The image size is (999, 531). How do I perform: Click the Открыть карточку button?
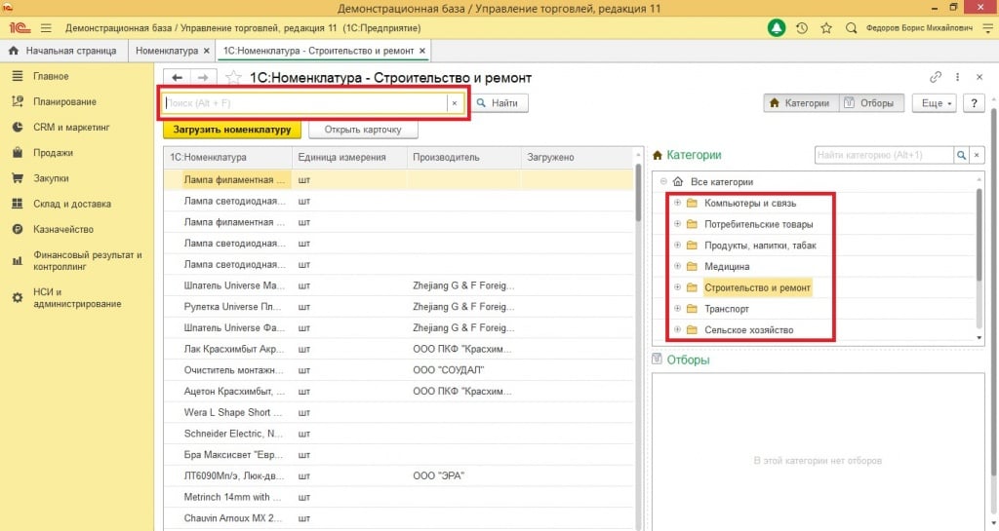362,130
